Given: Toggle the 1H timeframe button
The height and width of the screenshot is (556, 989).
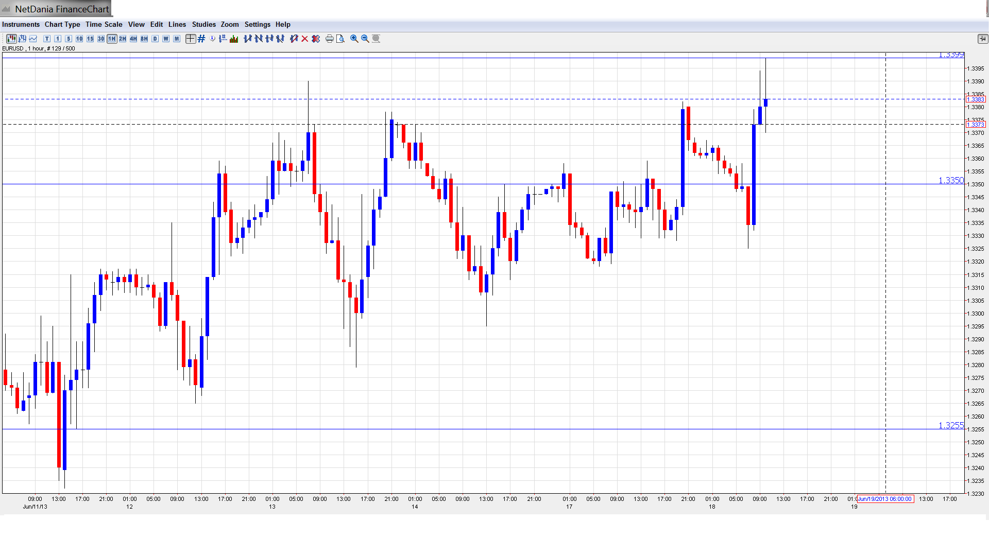Looking at the screenshot, I should coord(112,39).
